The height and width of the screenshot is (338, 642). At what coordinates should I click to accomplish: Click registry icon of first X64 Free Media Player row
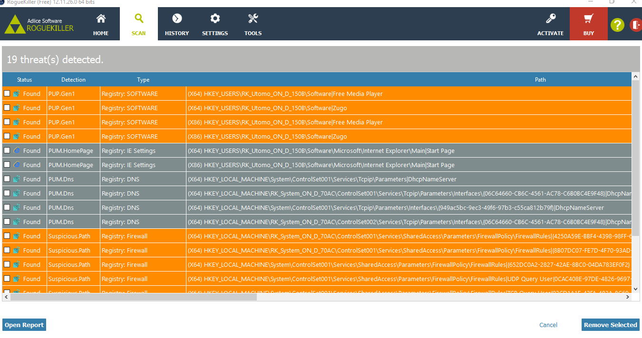(17, 94)
